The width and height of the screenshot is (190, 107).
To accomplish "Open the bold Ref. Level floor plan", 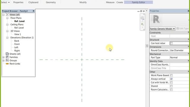I will 19,21.
